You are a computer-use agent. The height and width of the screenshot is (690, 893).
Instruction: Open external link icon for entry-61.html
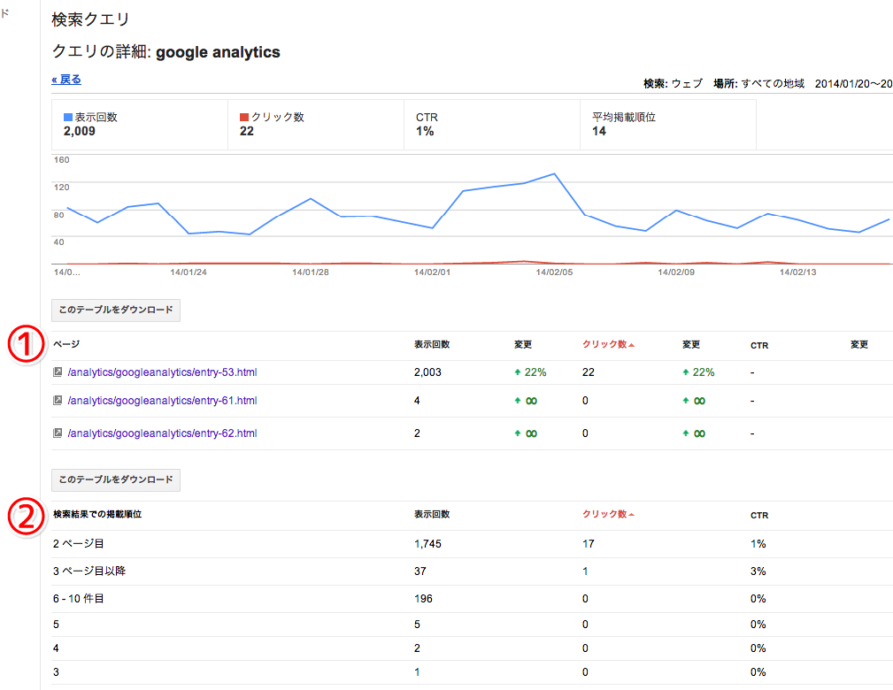point(57,400)
